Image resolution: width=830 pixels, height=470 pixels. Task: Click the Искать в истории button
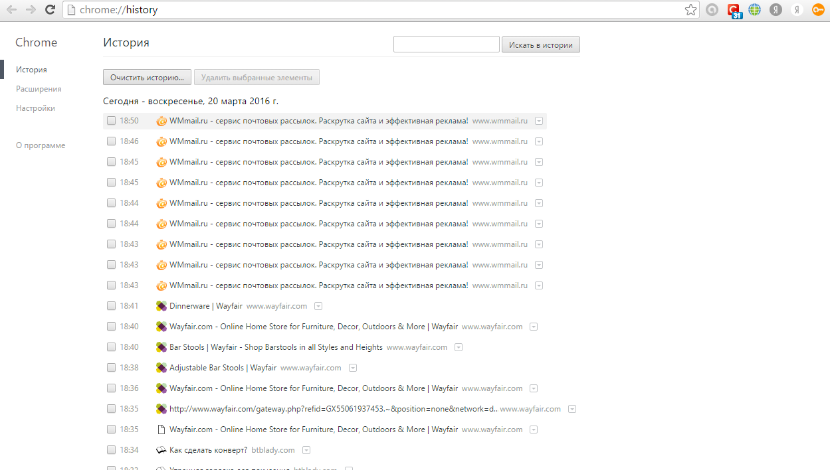541,45
